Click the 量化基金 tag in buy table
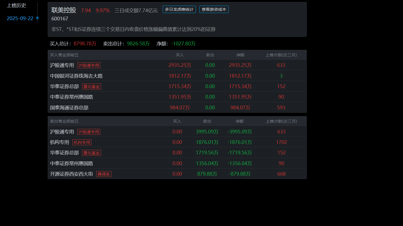The height and width of the screenshot is (226, 403). pyautogui.click(x=91, y=86)
